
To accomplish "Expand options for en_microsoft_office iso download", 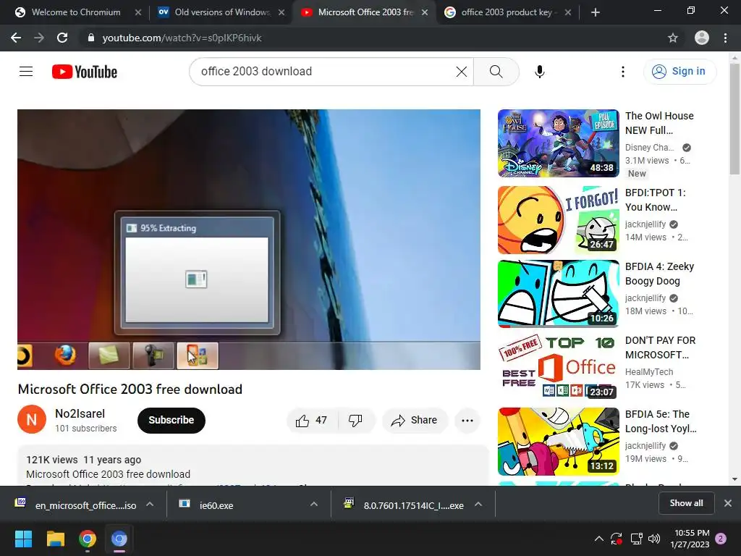I will pos(150,505).
